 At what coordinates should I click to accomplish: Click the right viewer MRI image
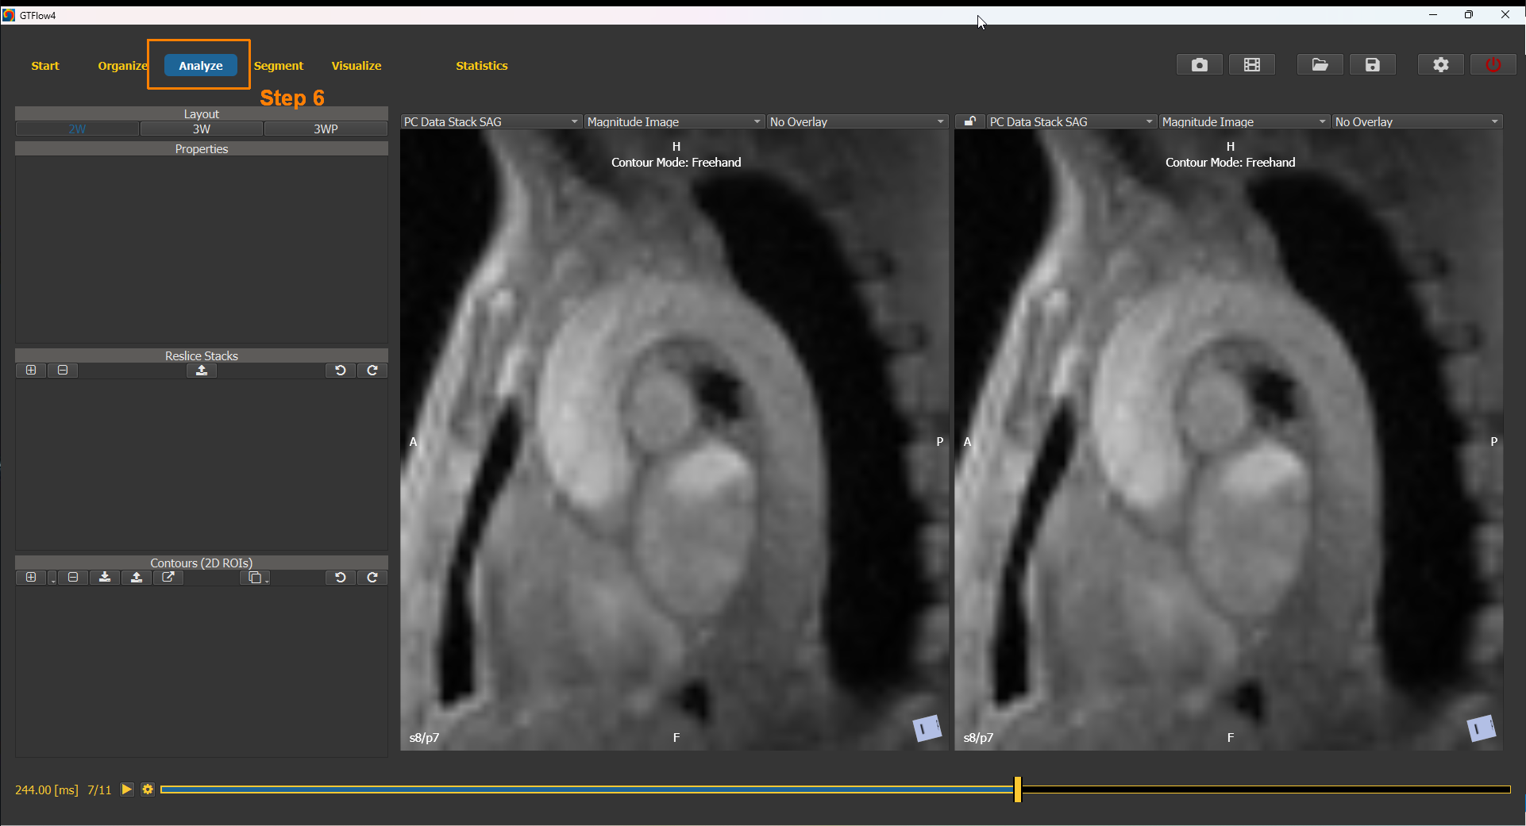coord(1228,440)
